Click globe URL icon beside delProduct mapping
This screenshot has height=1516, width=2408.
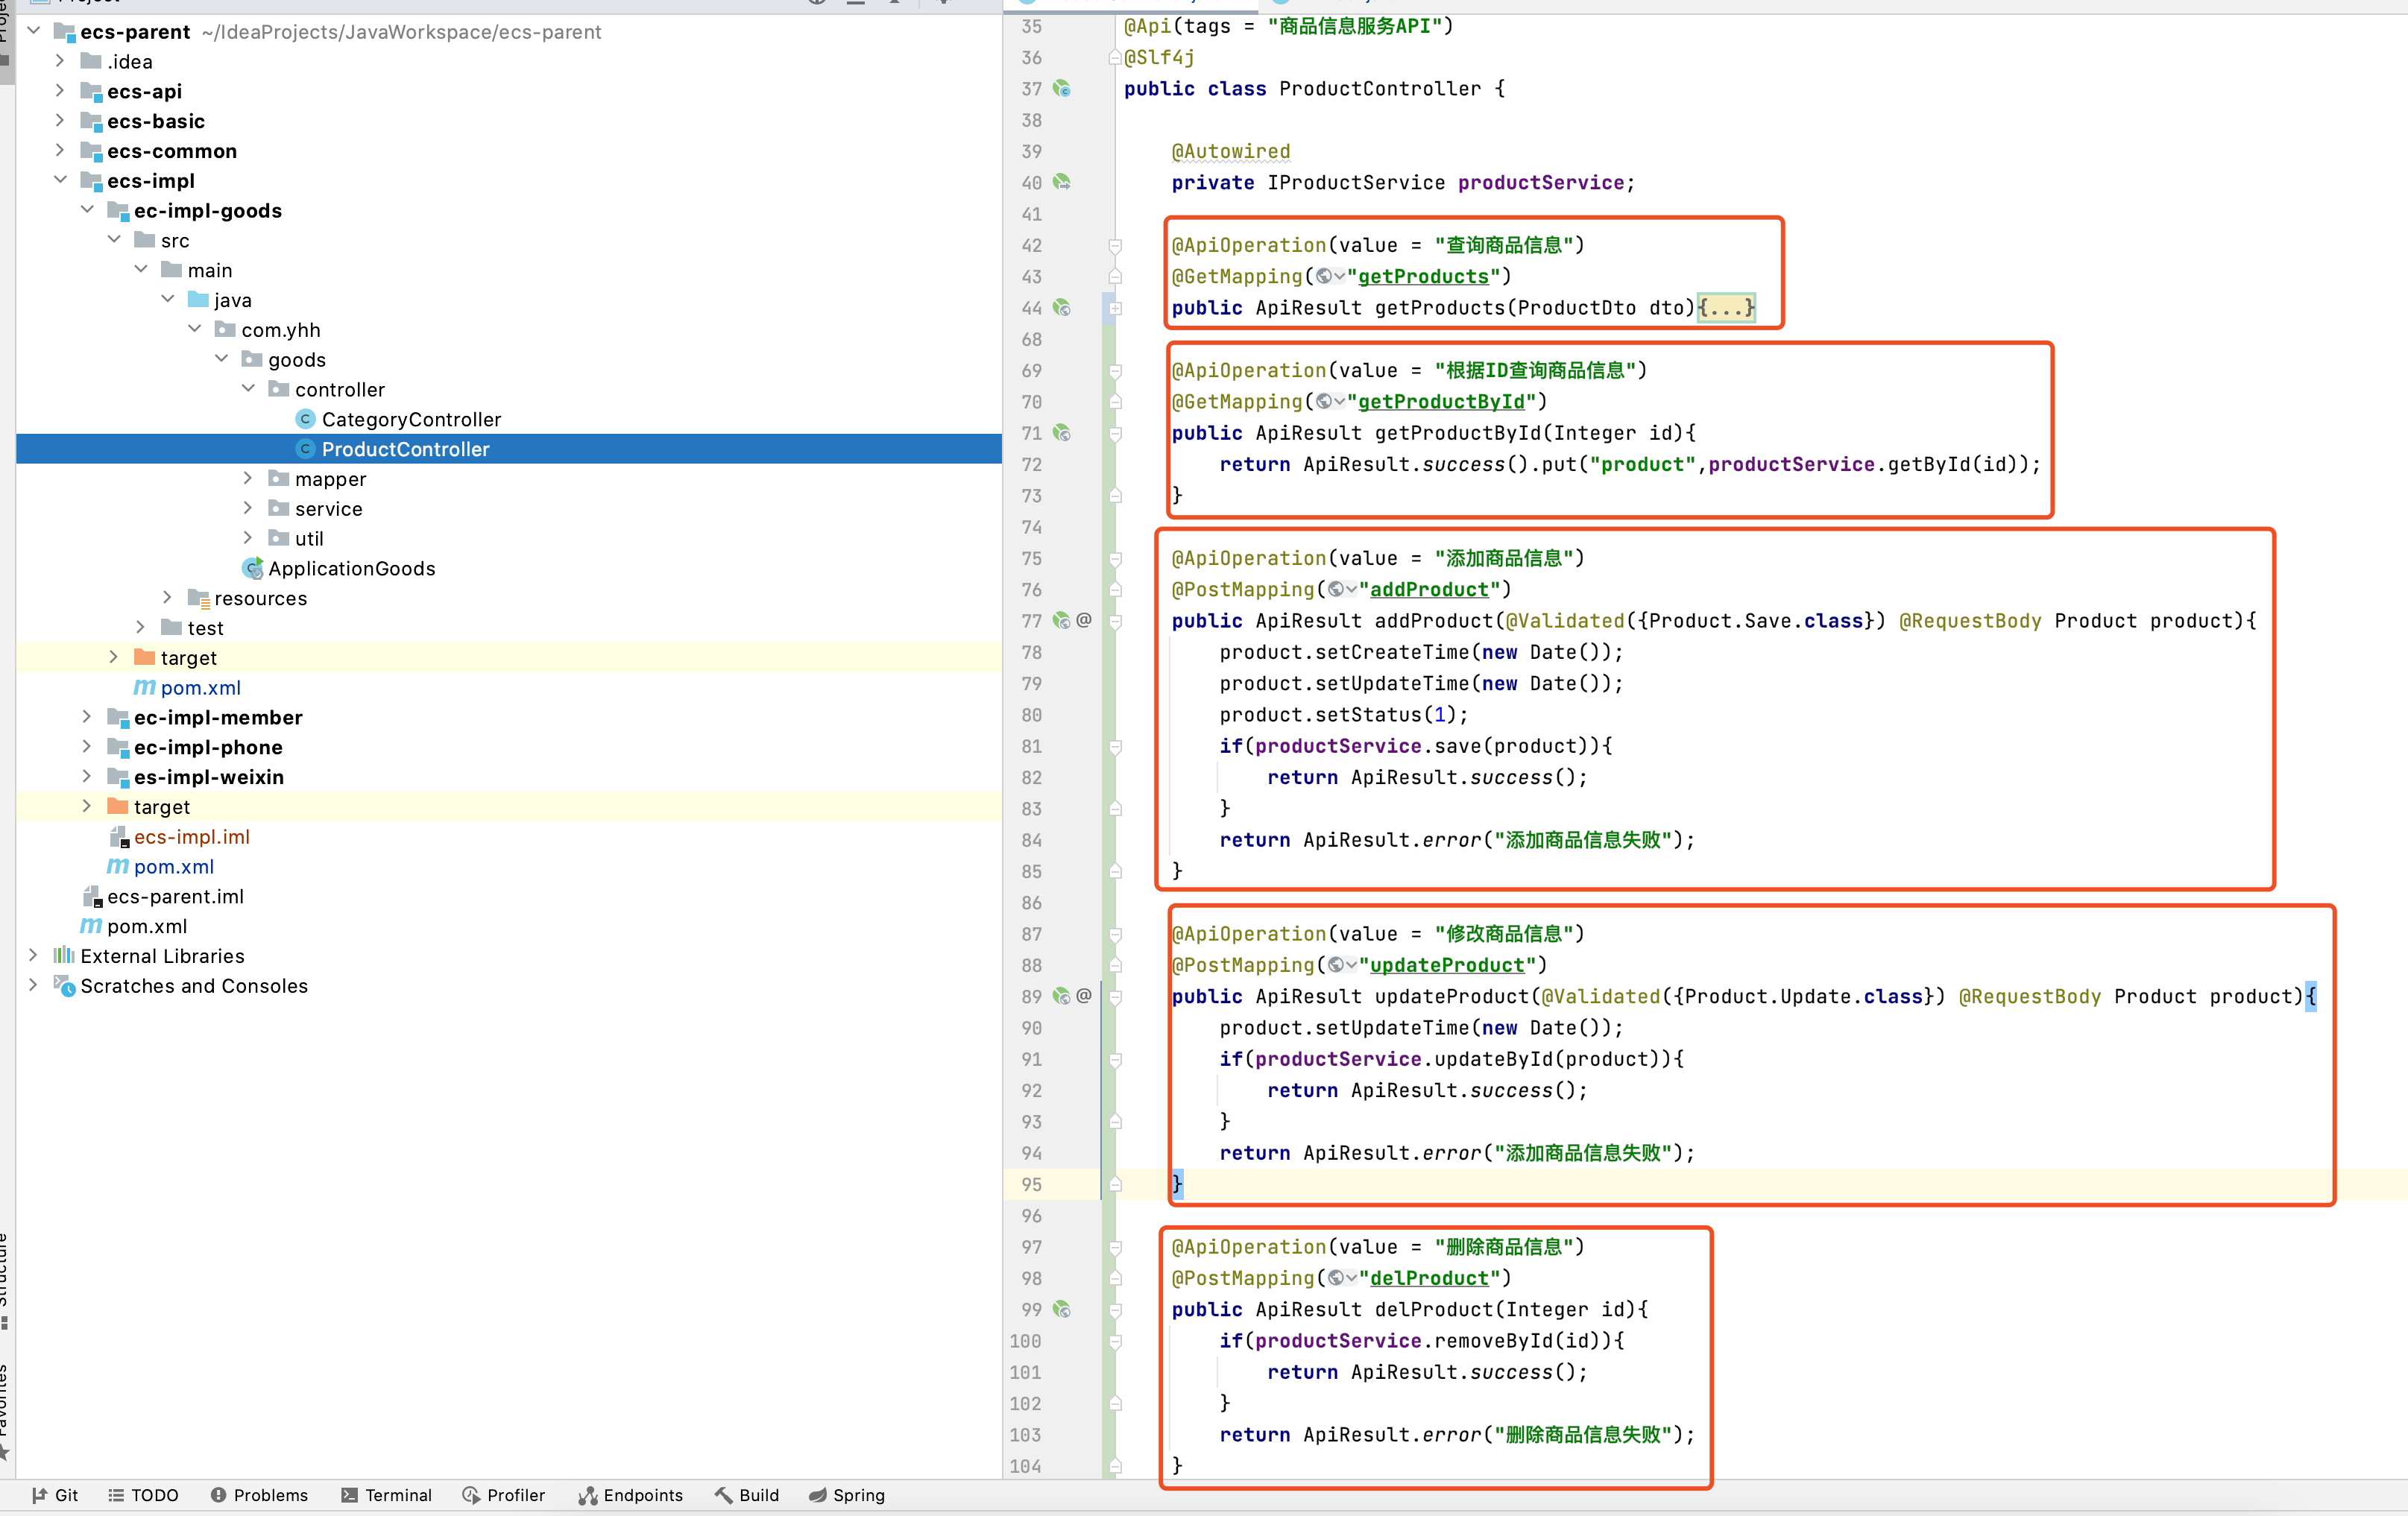[x=1336, y=1278]
